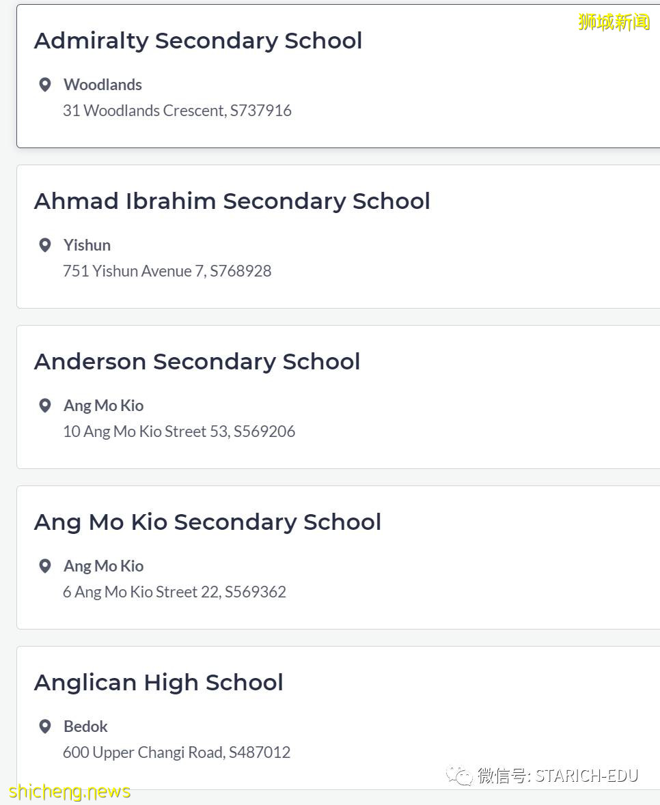Click the location pin beside Yishun
The width and height of the screenshot is (660, 805).
pyautogui.click(x=45, y=245)
